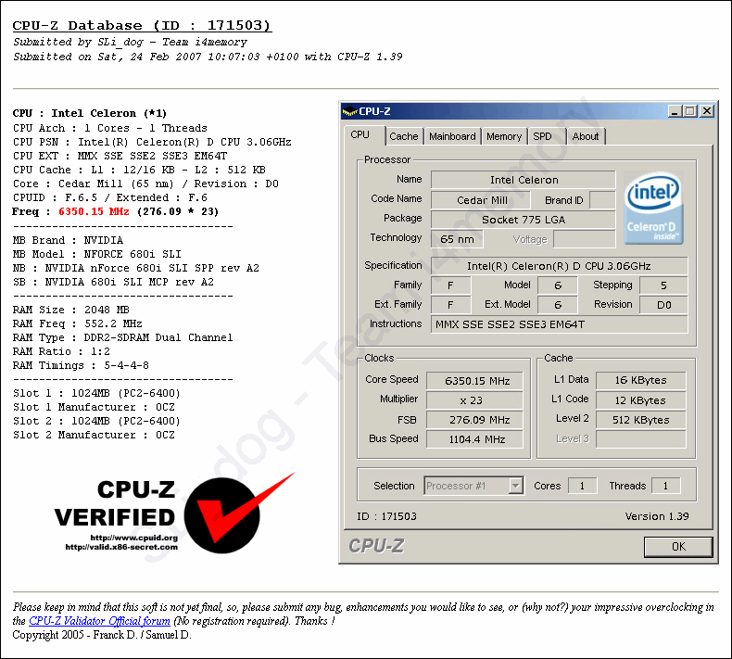Click the http://www.cpuid.org URL text
732x659 pixels.
click(x=134, y=538)
